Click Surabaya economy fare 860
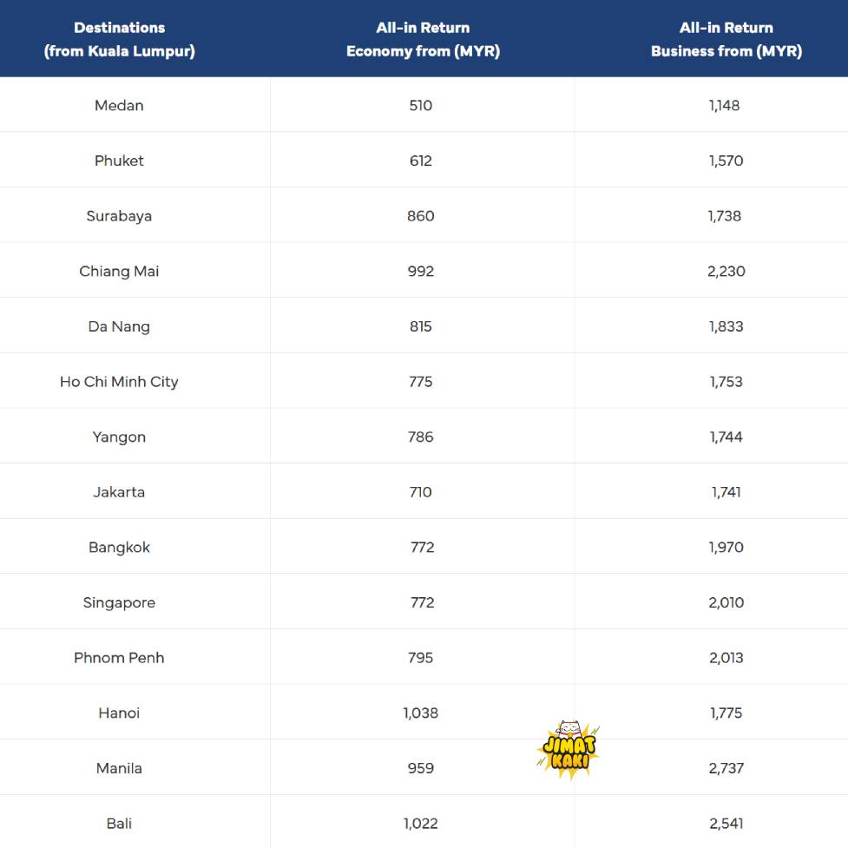848x848 pixels. (421, 216)
